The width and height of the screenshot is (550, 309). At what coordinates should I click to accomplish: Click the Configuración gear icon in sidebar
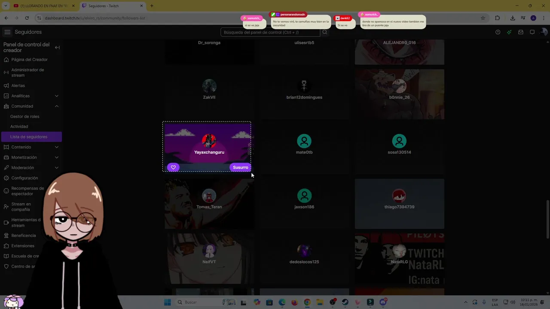[6, 178]
